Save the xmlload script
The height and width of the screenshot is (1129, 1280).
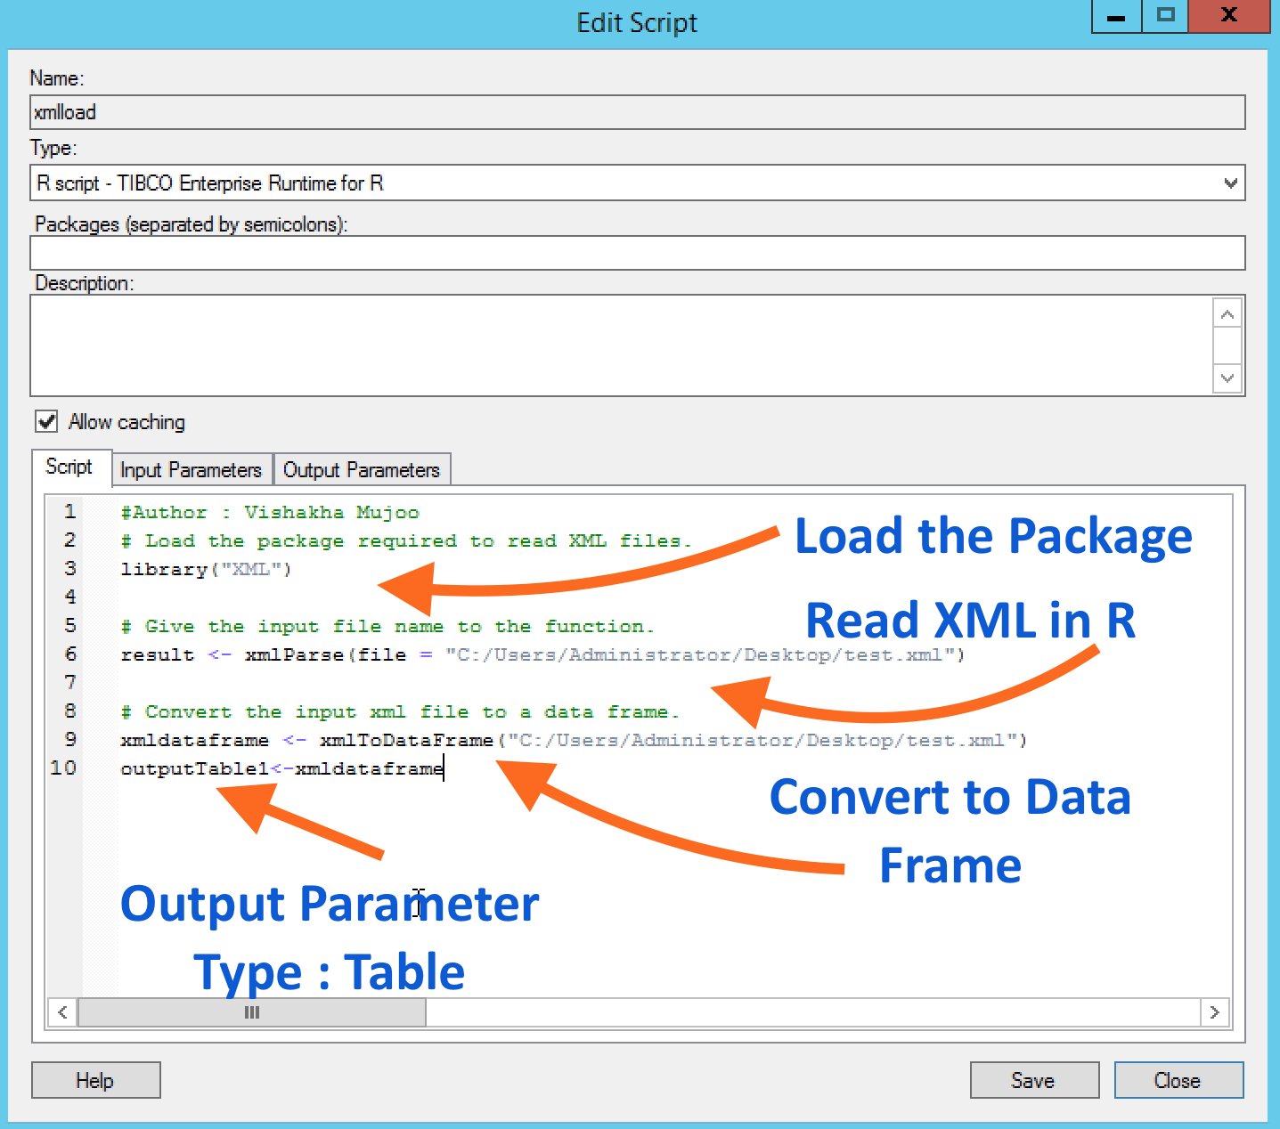tap(1033, 1079)
